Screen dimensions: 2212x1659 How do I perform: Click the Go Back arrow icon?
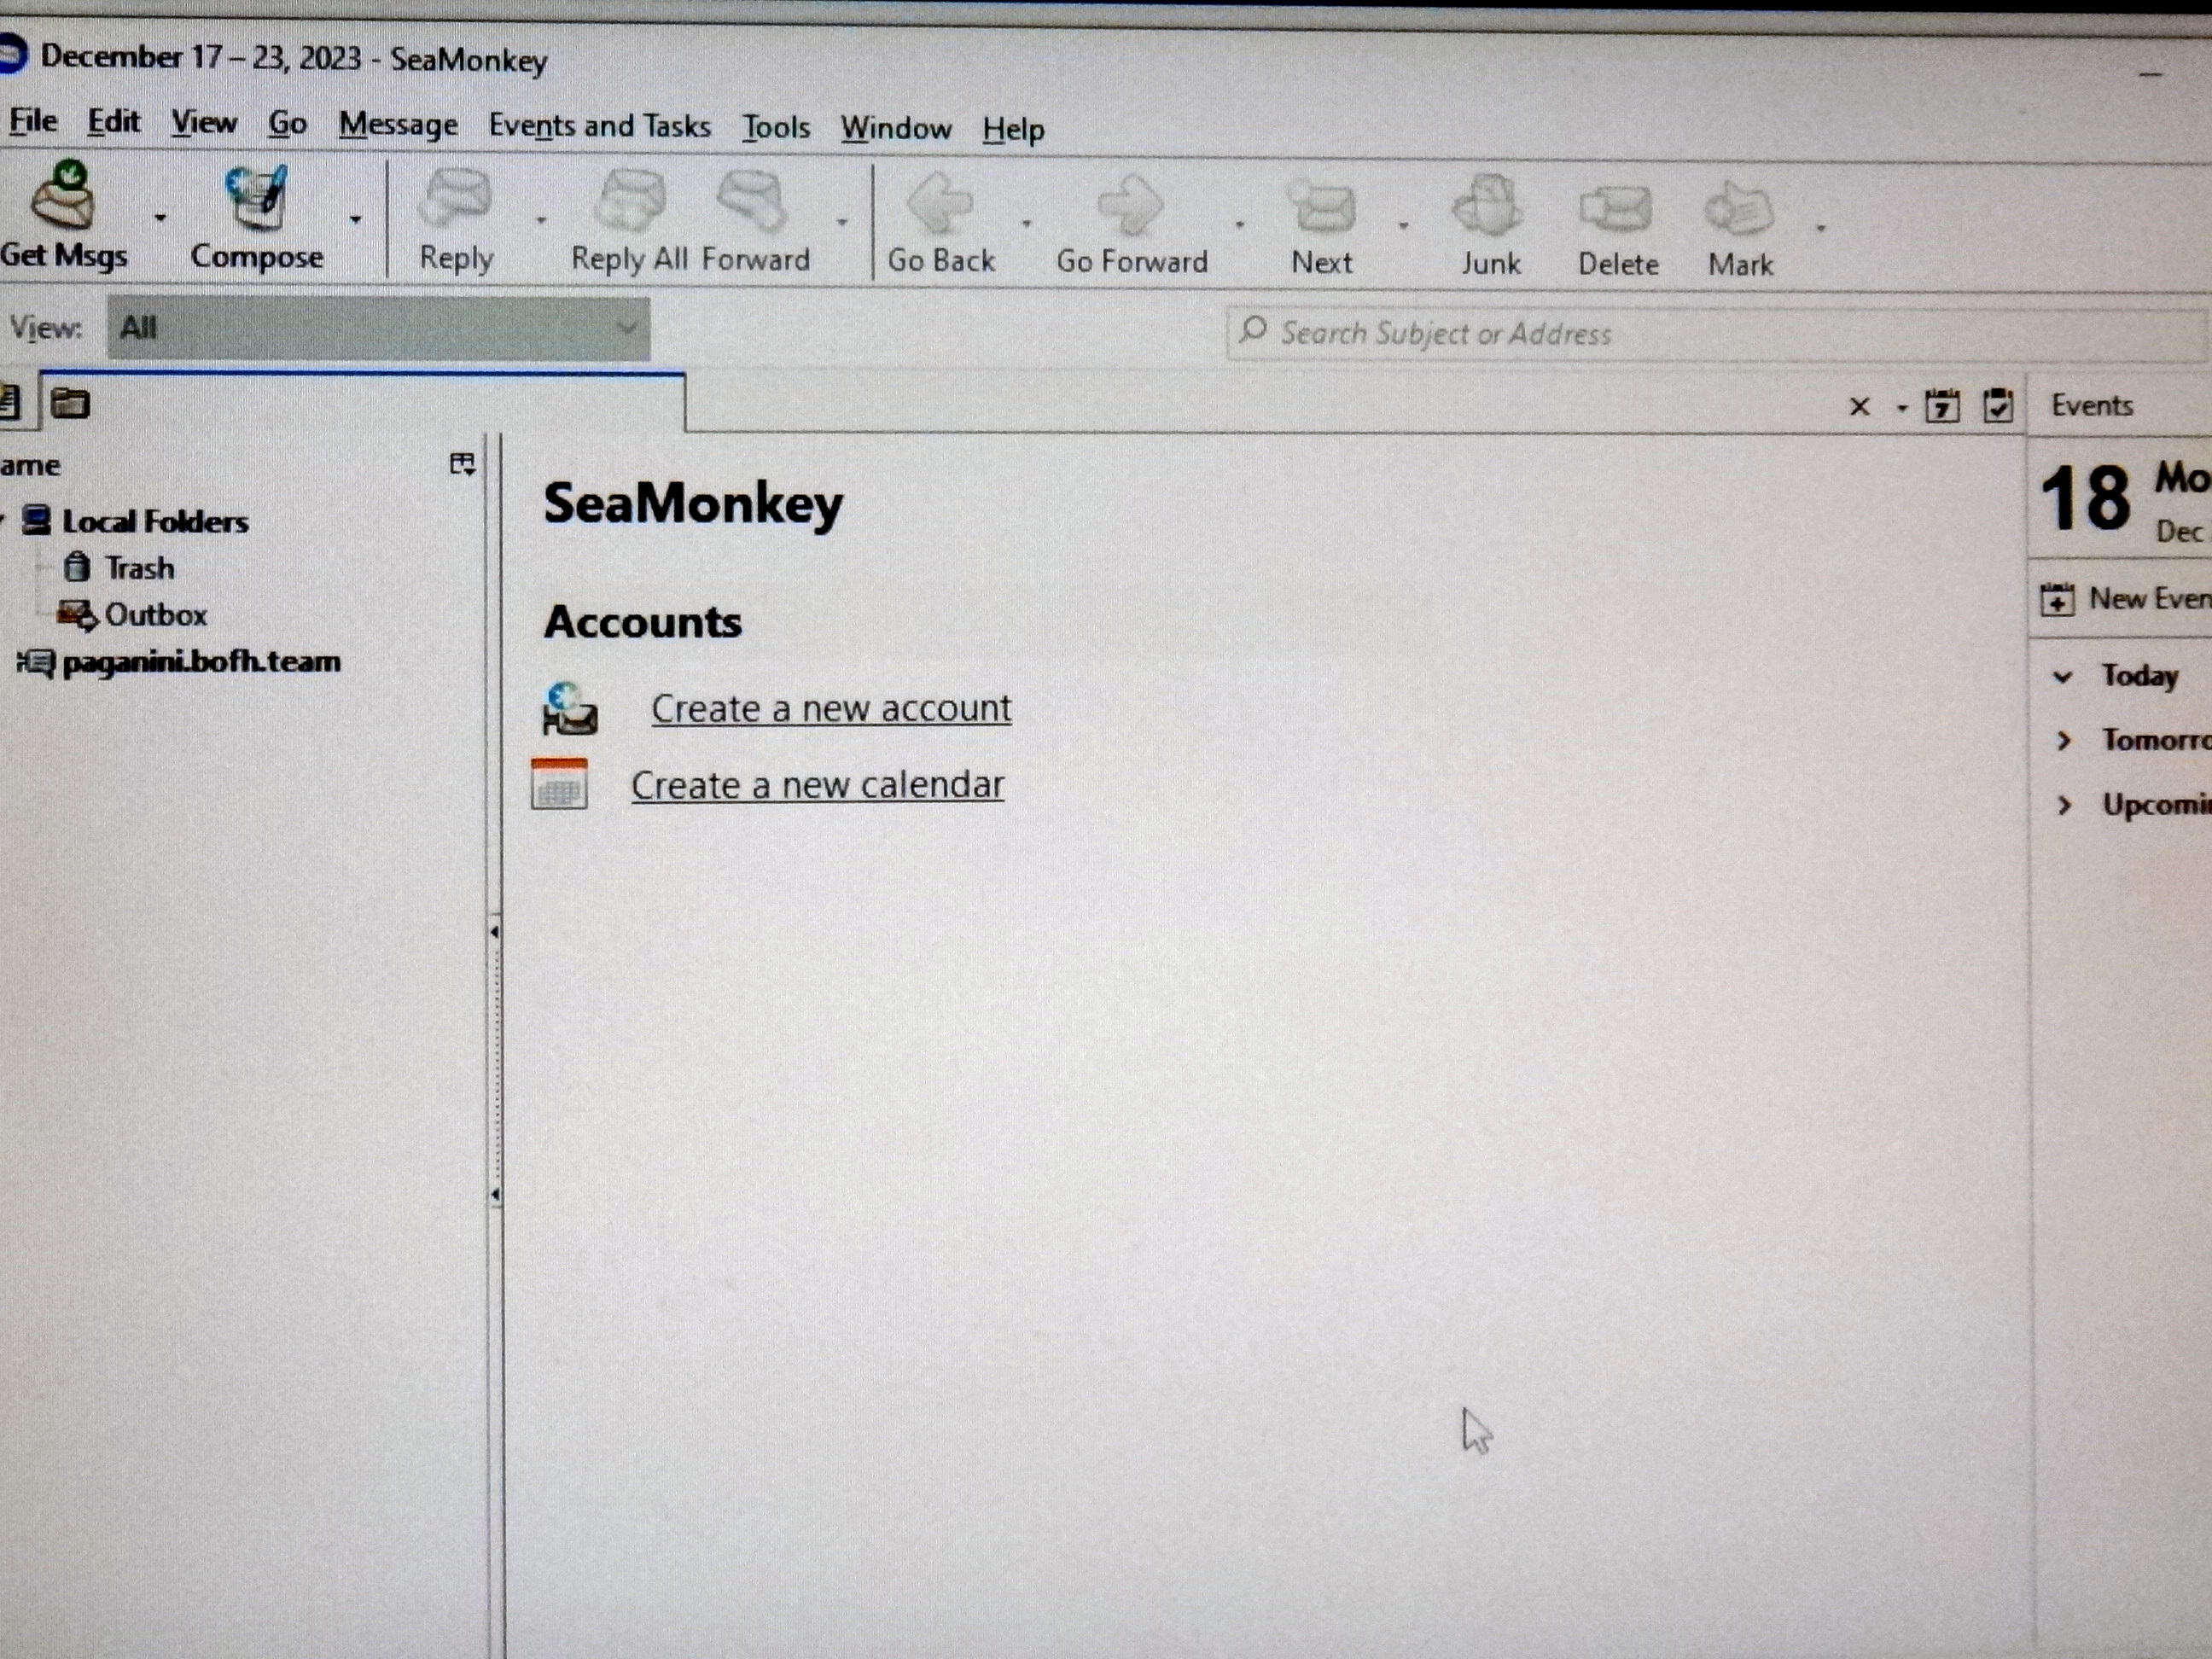[939, 203]
